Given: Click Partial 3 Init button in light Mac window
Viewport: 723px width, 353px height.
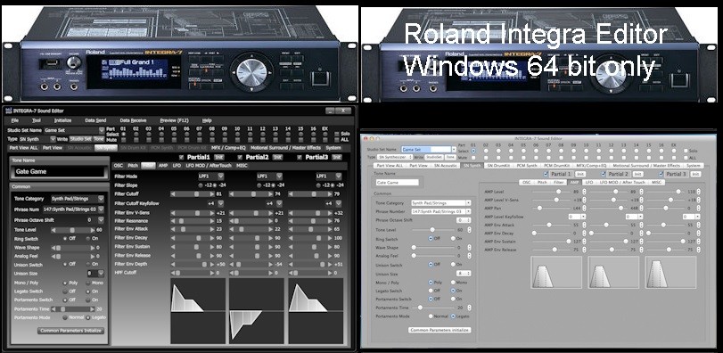Looking at the screenshot, I should 694,174.
